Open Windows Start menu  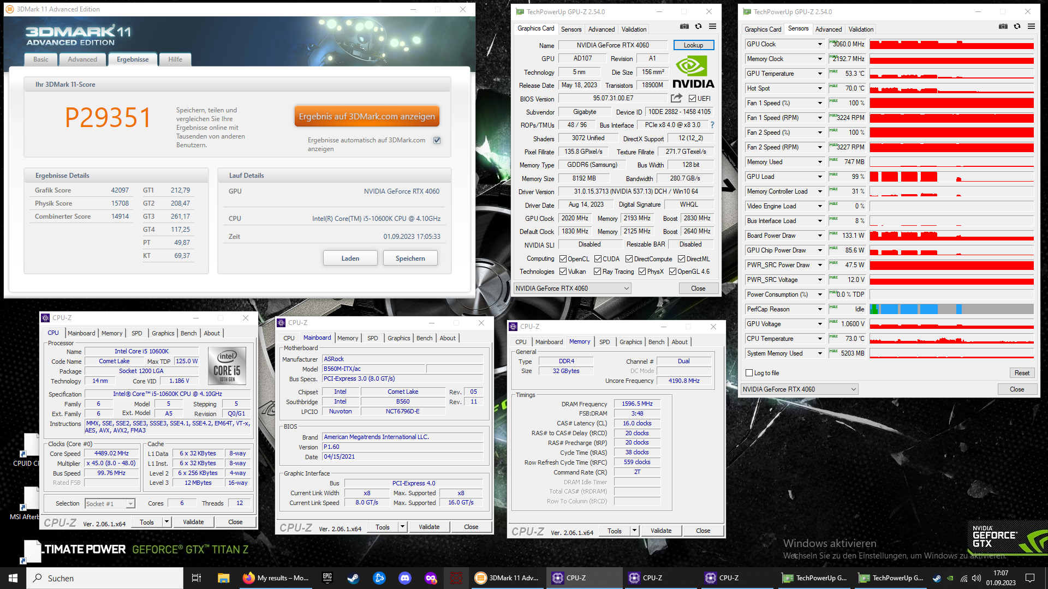(x=13, y=578)
